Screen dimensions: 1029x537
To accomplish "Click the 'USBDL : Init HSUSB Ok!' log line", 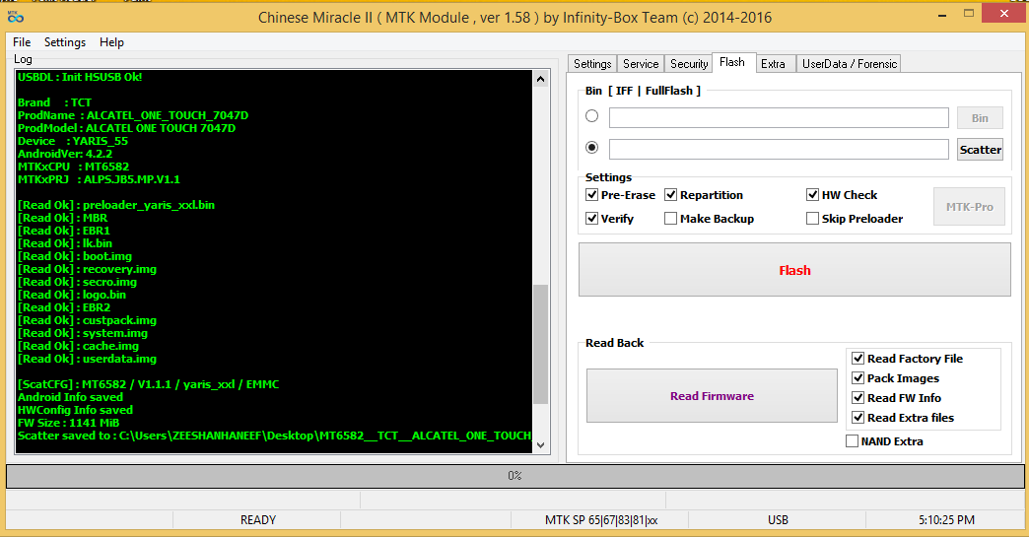I will coord(80,77).
